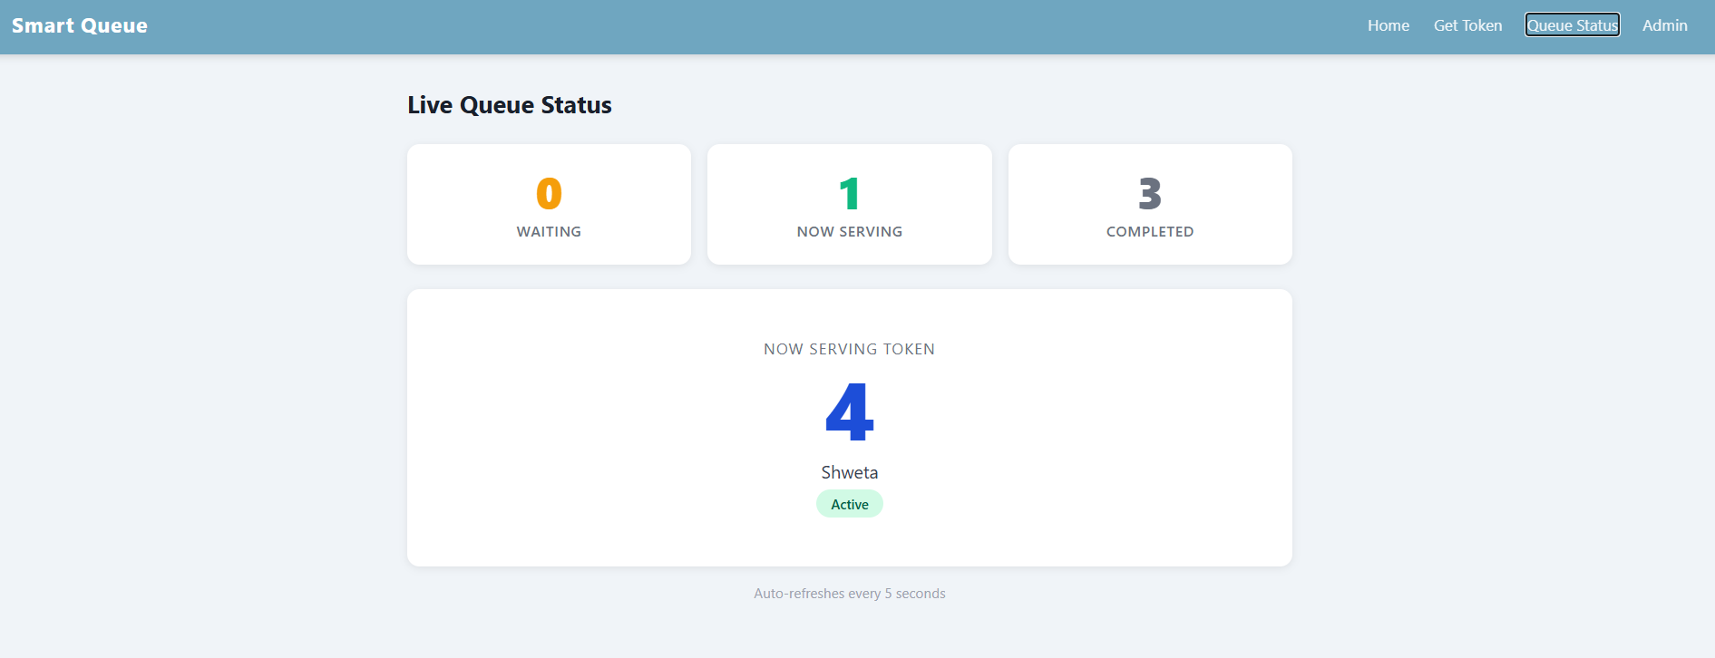Click the COMPLETED label
This screenshot has width=1715, height=658.
click(1150, 232)
